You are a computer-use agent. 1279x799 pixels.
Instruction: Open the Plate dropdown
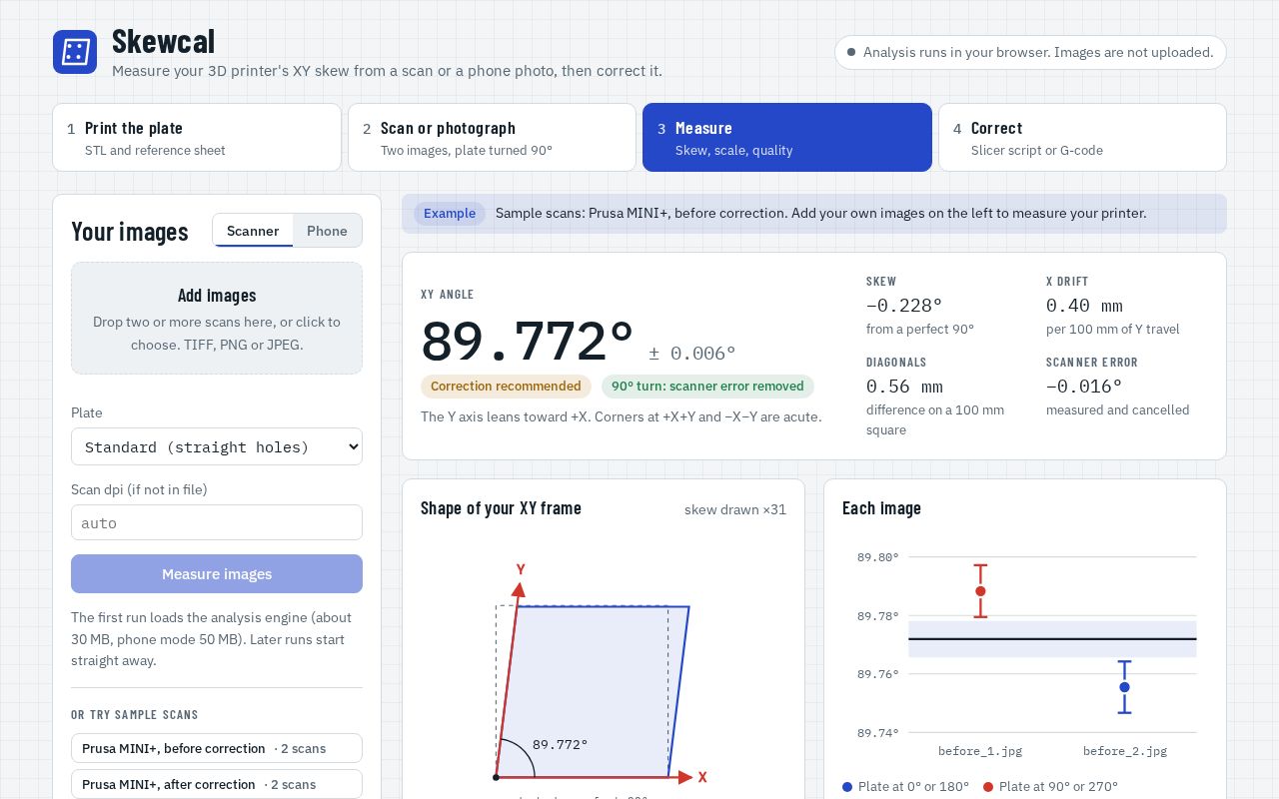[x=217, y=446]
